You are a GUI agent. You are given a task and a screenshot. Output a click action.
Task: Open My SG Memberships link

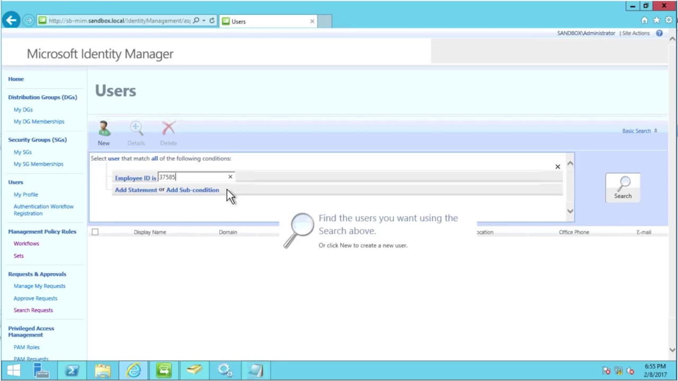click(38, 164)
